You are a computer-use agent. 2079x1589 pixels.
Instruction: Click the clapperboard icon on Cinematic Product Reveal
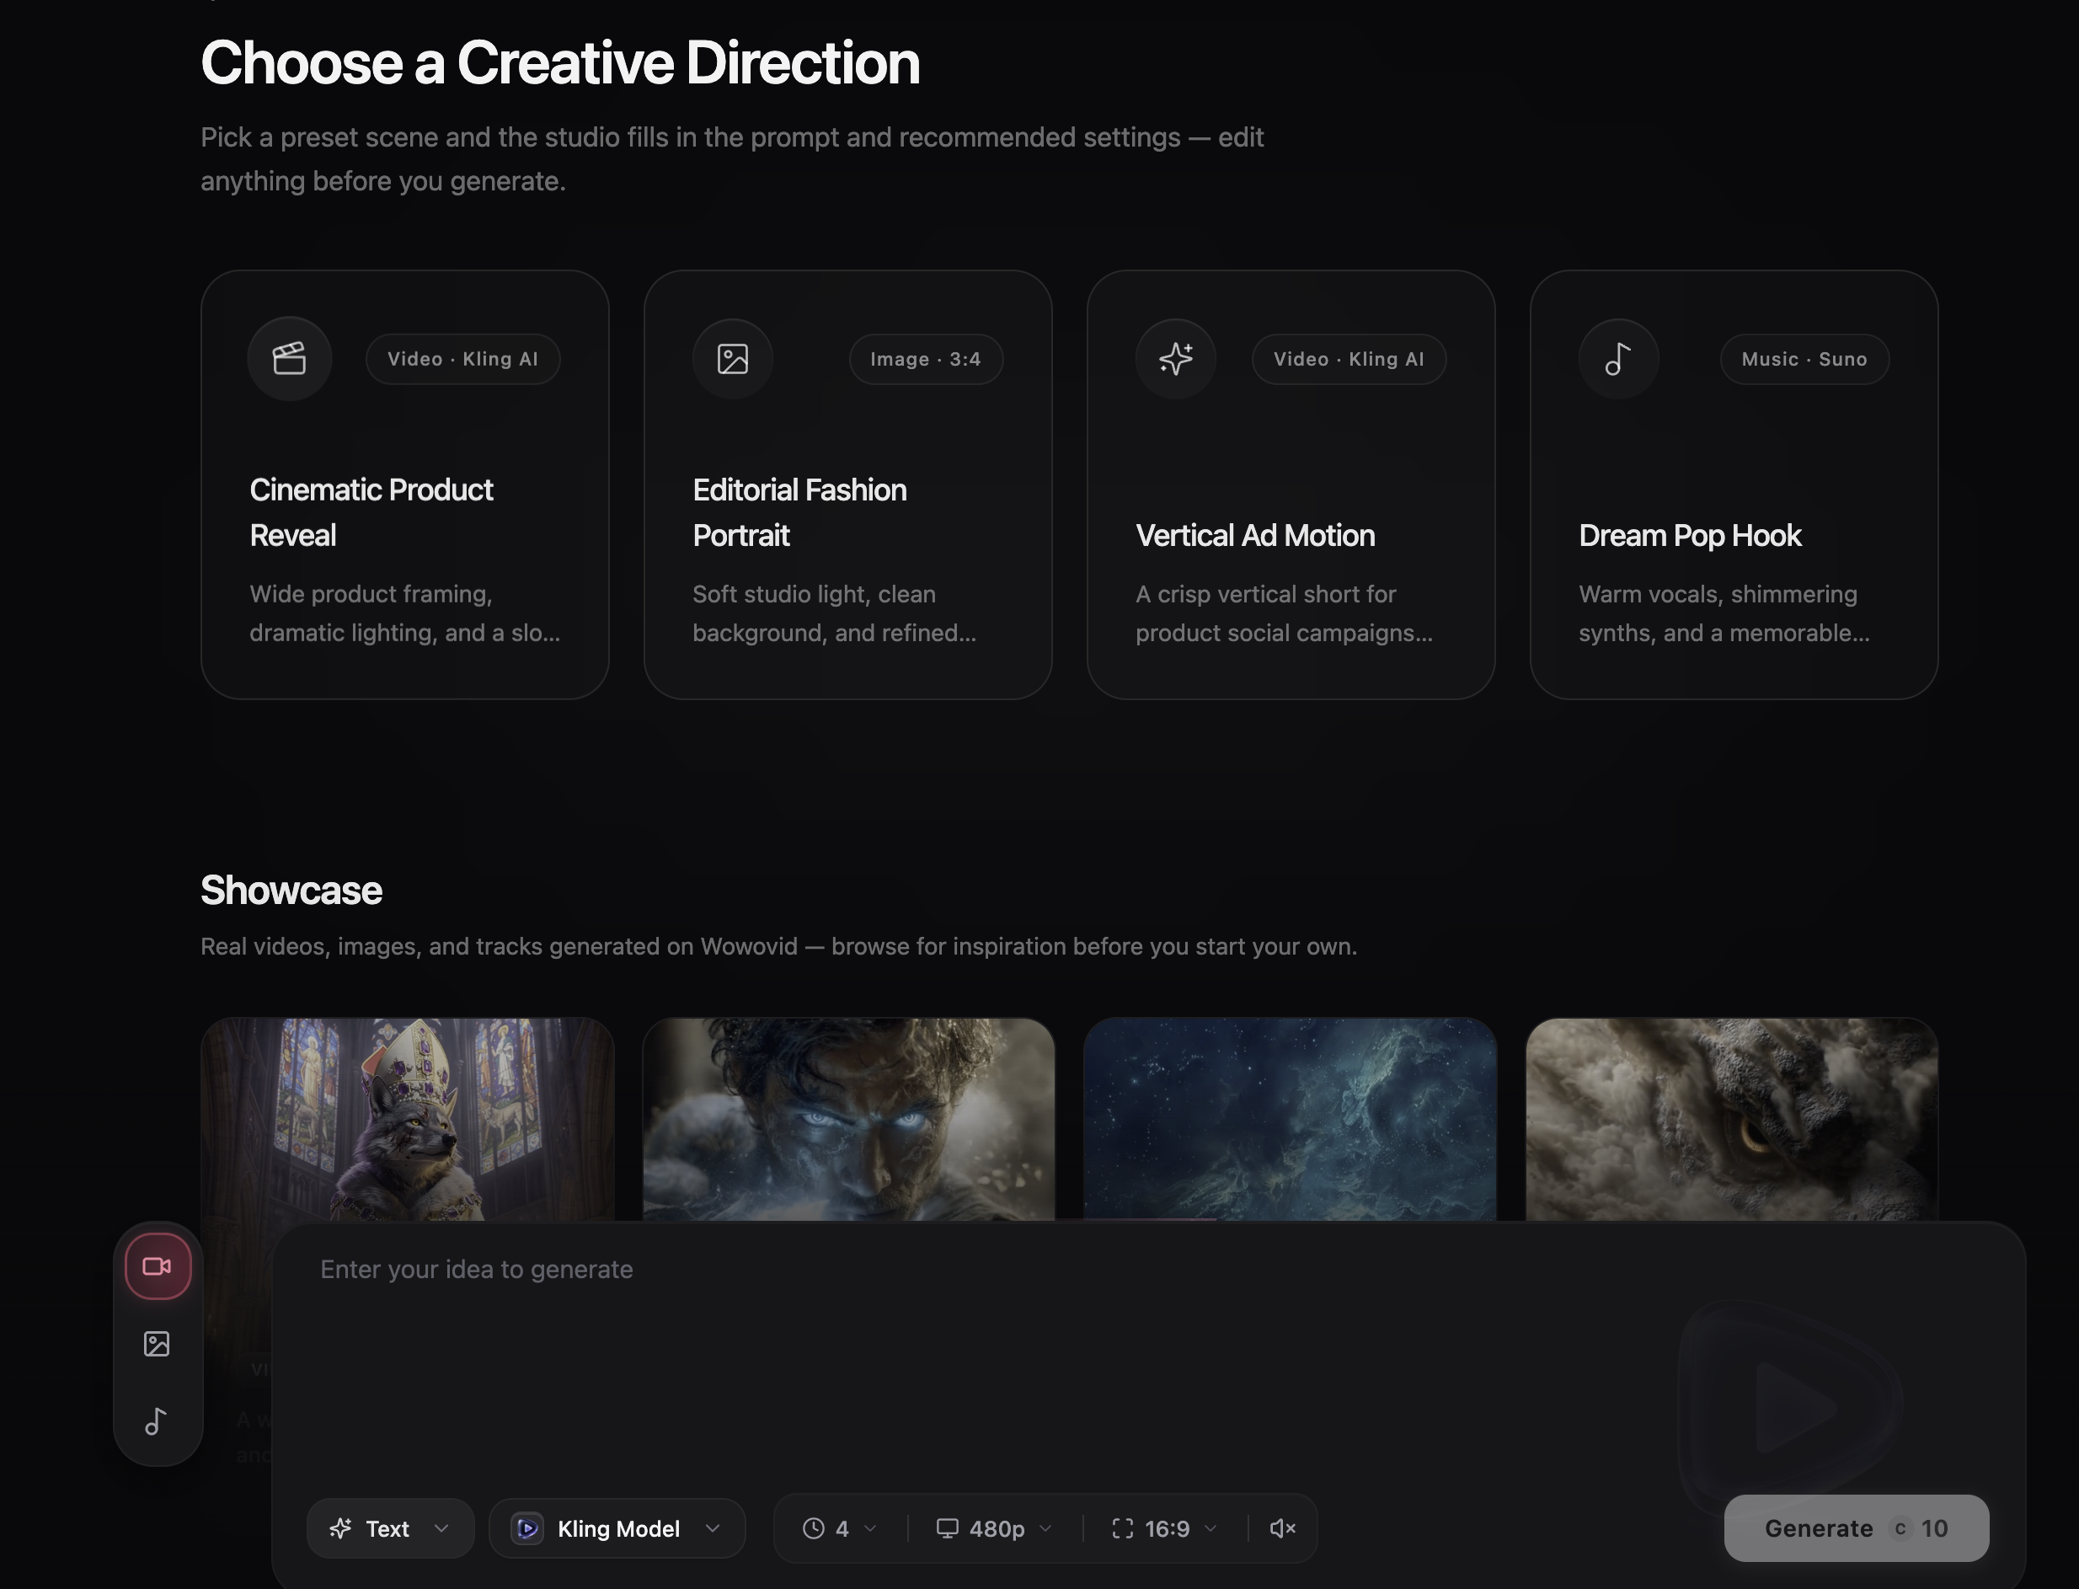pyautogui.click(x=289, y=358)
